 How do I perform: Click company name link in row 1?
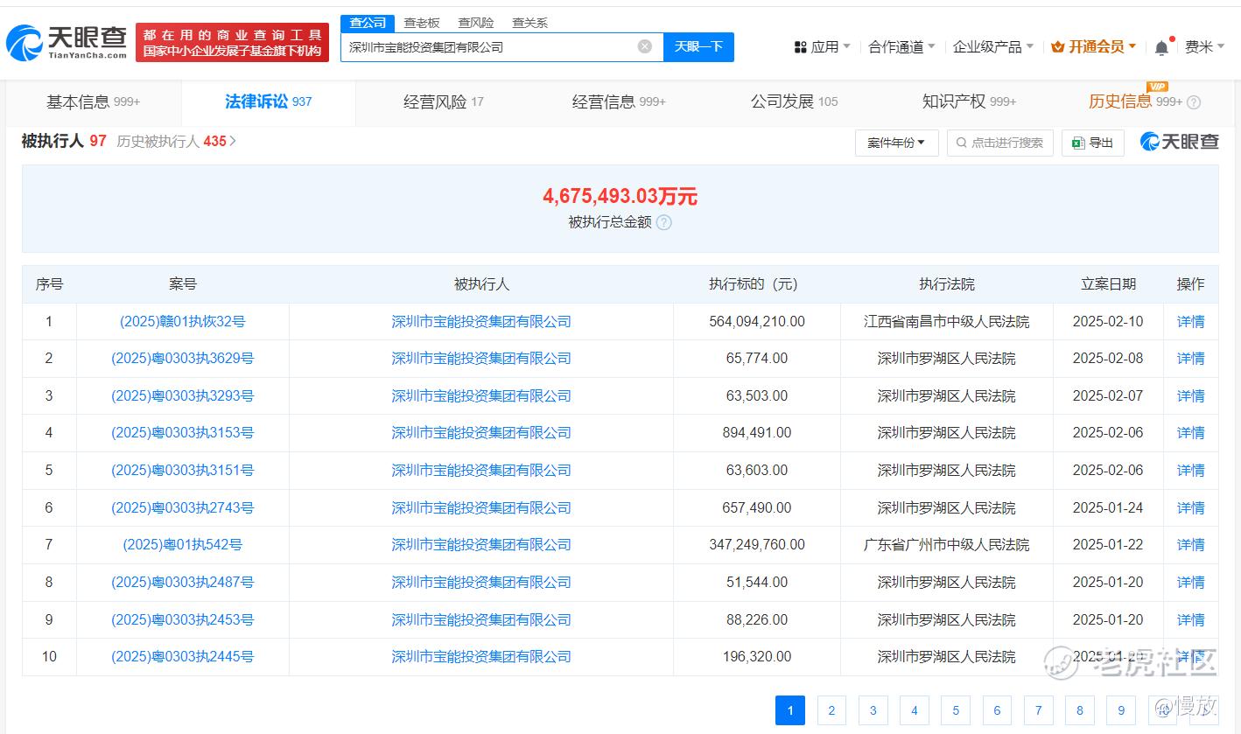(x=481, y=322)
